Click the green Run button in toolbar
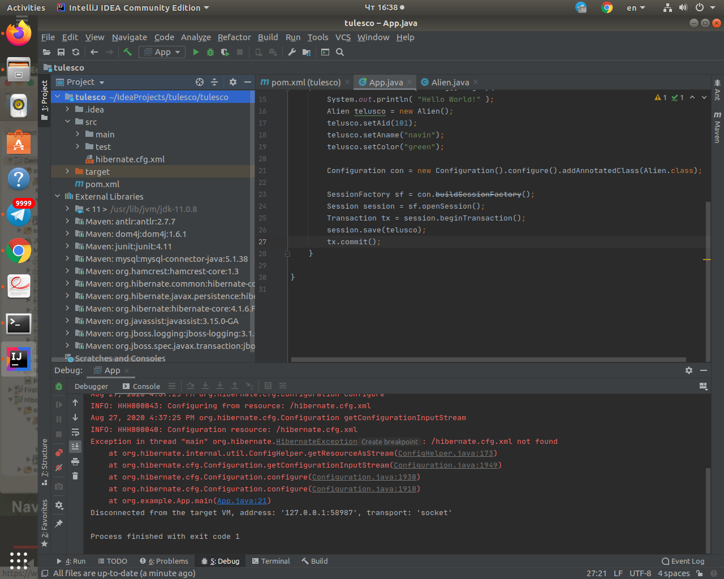The image size is (724, 579). (x=196, y=52)
